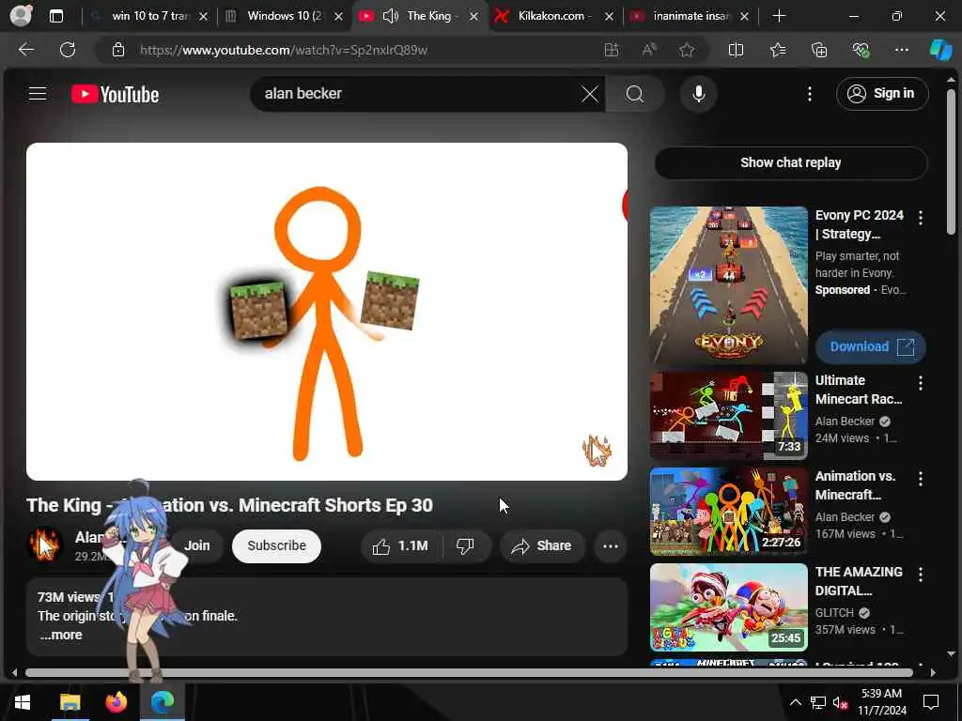
Task: Switch to win 10 to 7 tab
Action: 149,16
